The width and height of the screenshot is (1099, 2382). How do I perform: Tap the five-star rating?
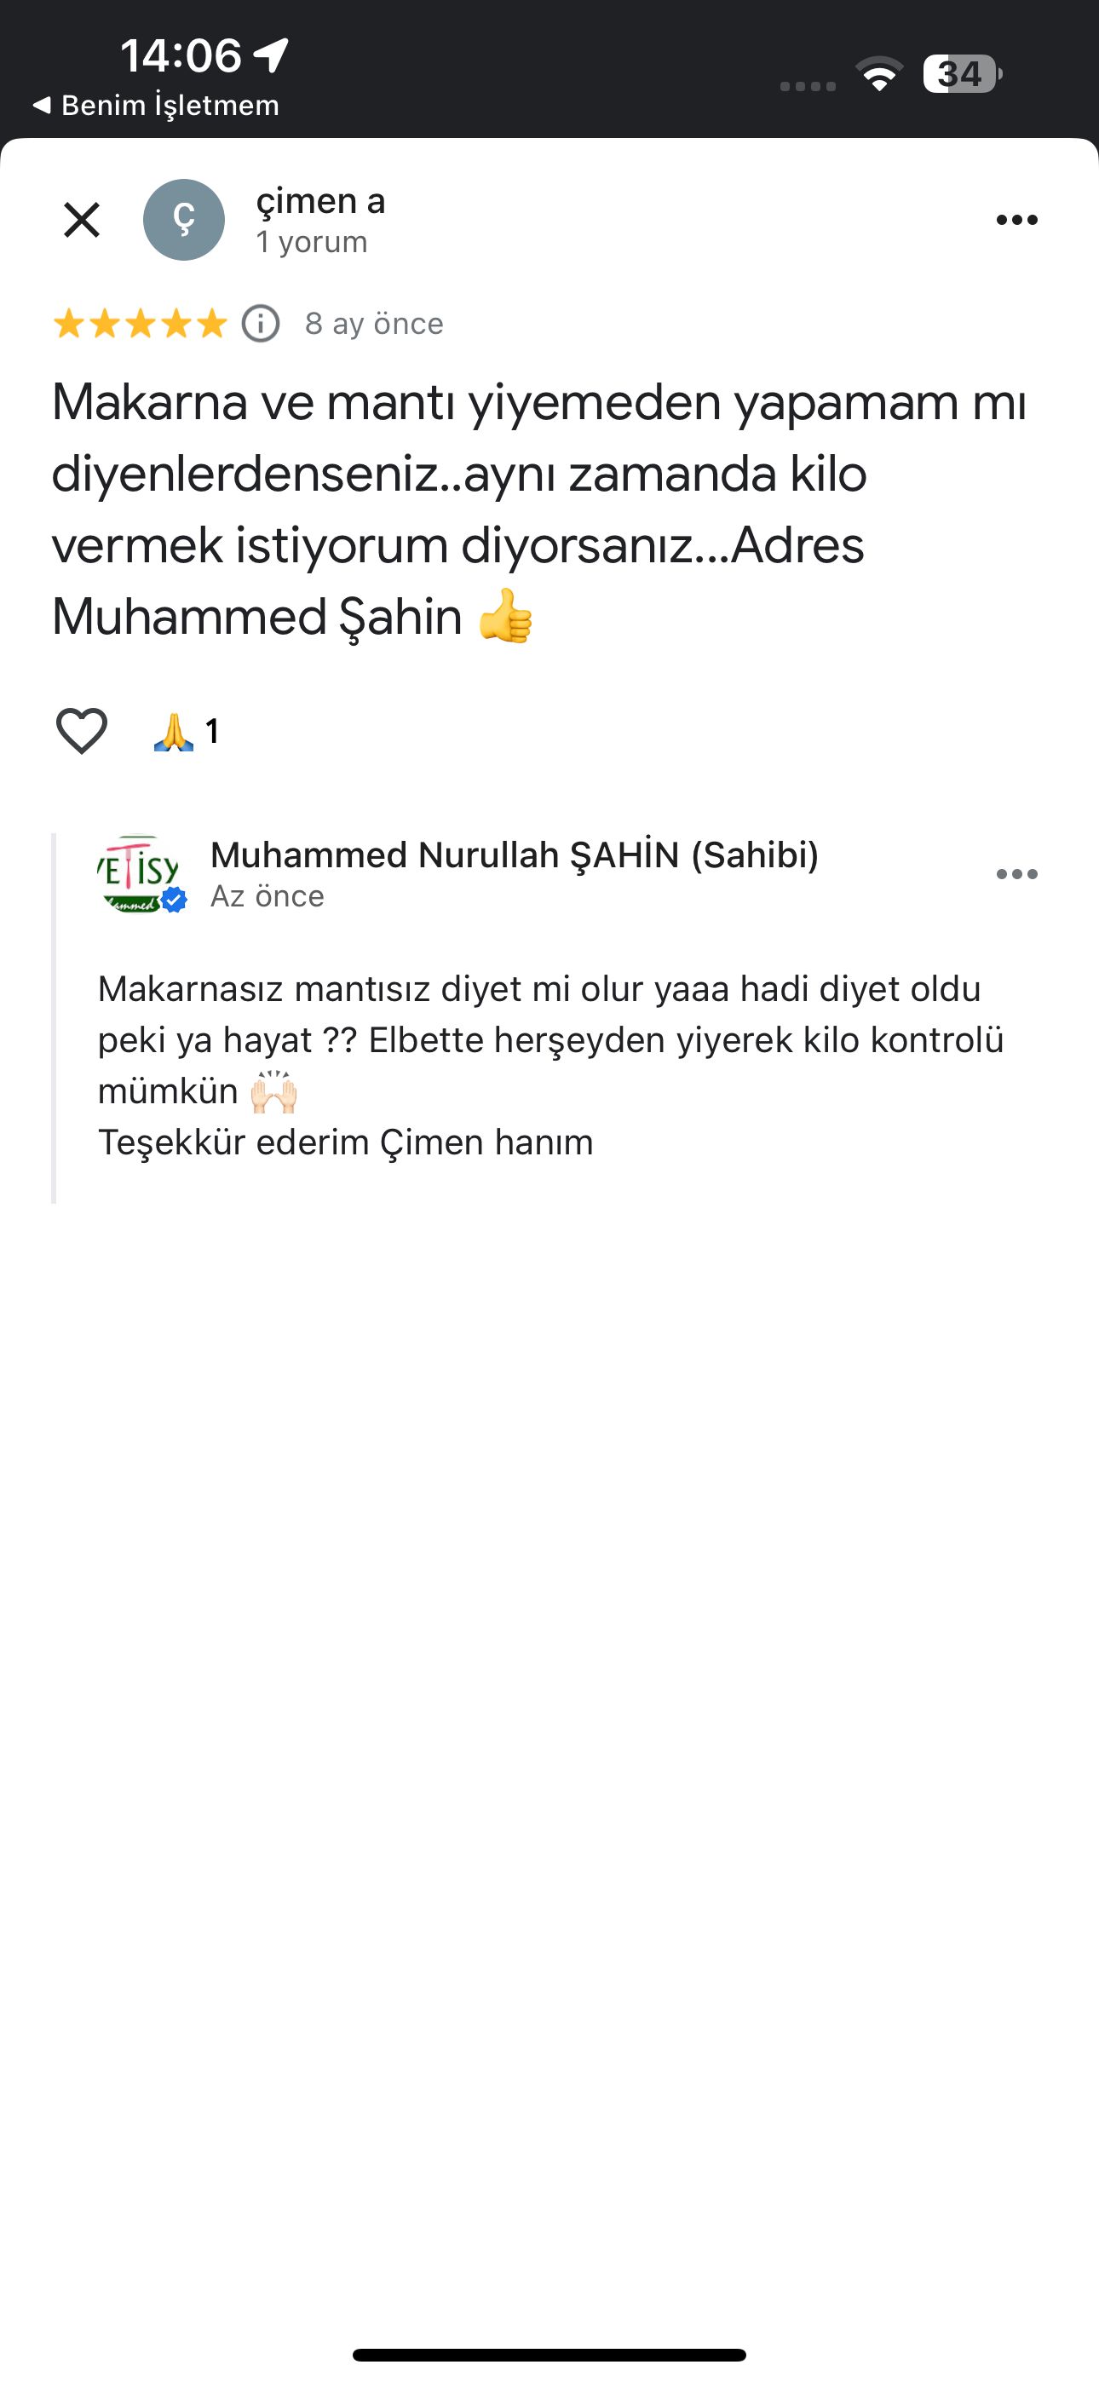(x=140, y=324)
